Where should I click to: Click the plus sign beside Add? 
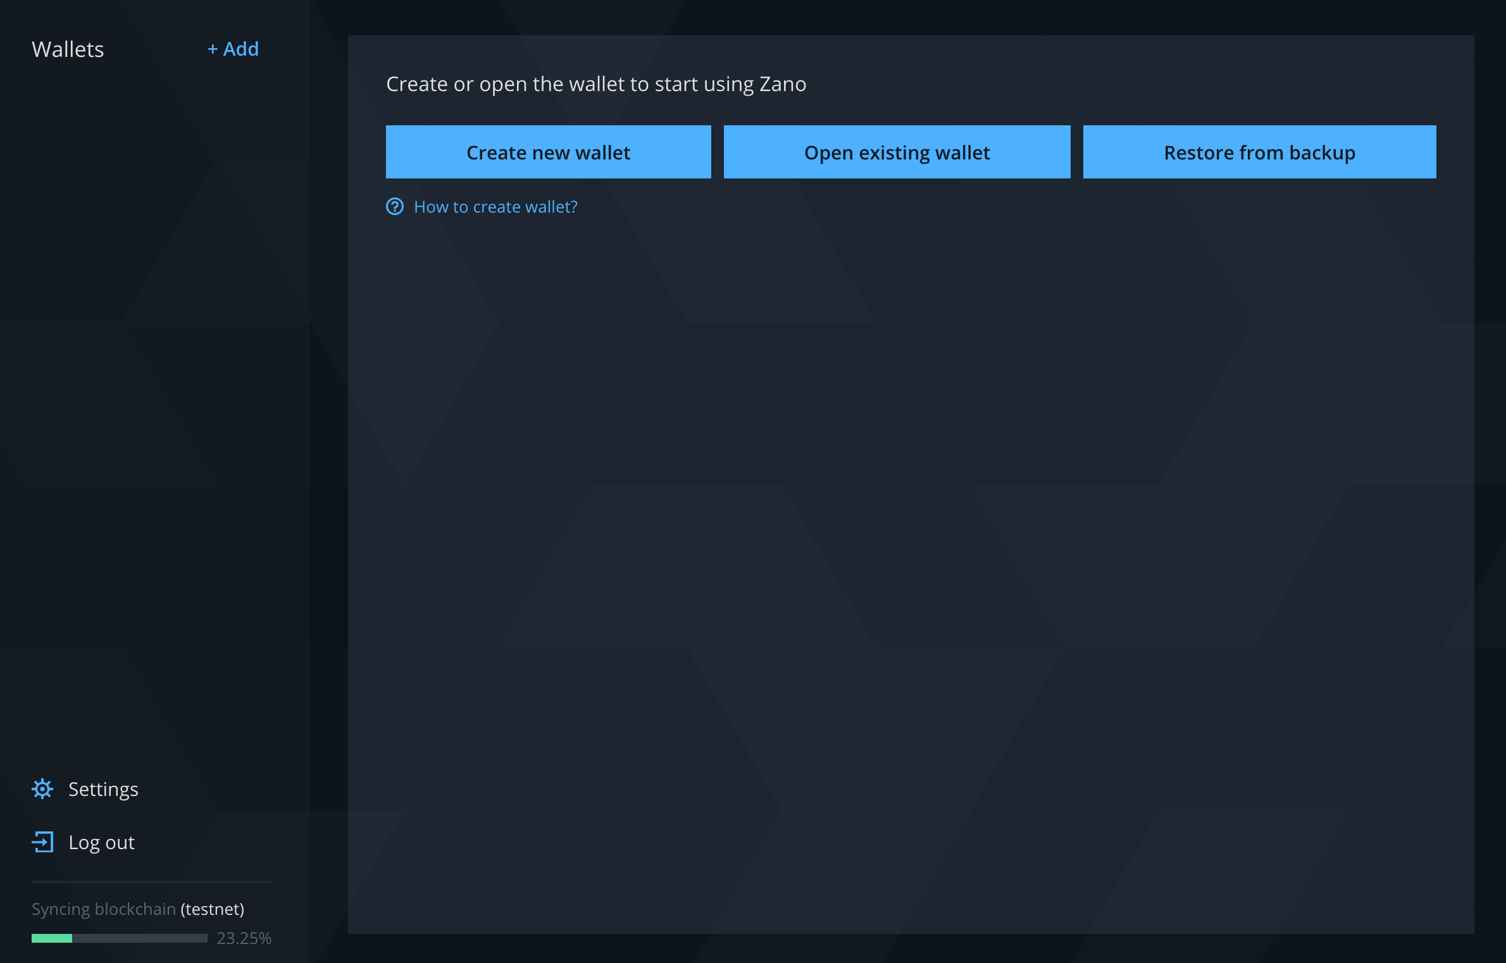(213, 49)
